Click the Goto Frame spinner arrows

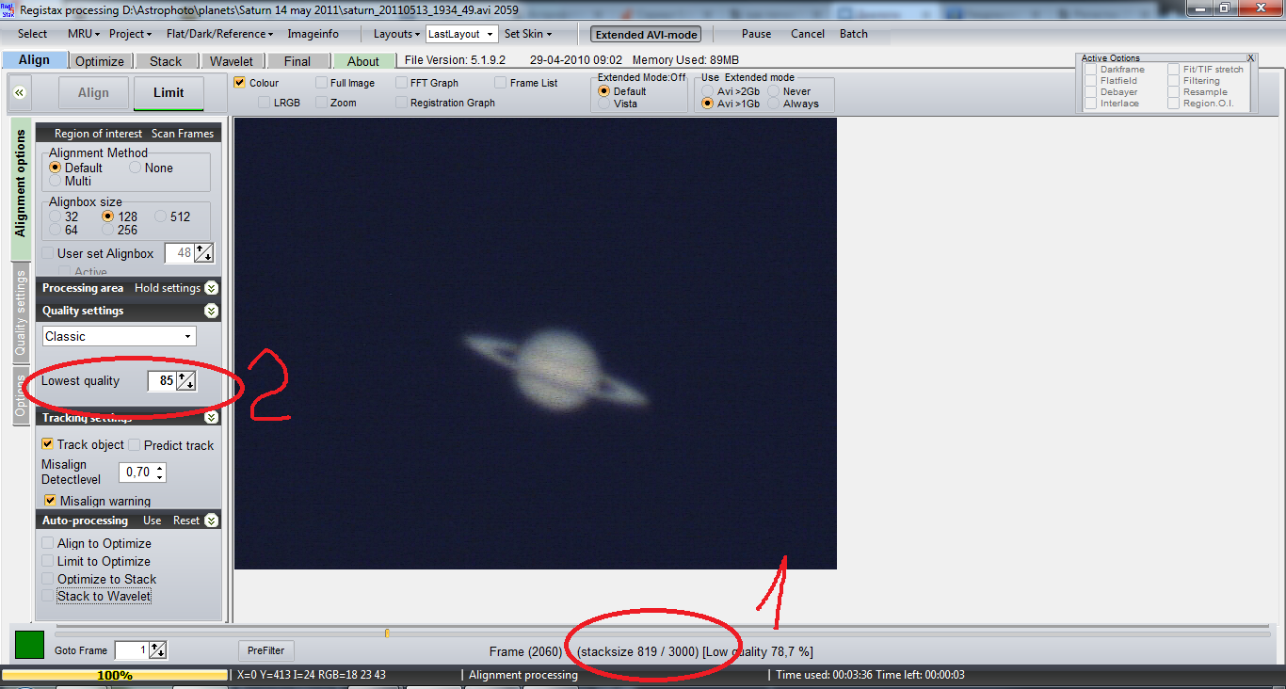click(x=158, y=650)
